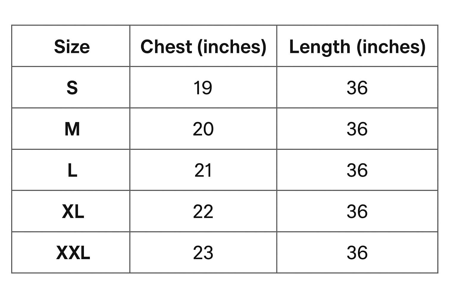Select the M size cell

click(x=72, y=129)
